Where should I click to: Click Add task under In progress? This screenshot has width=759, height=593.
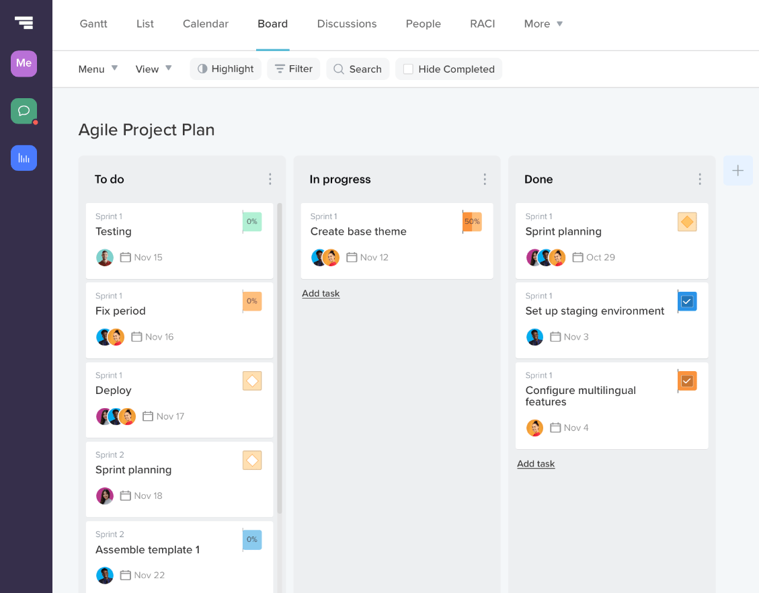[321, 293]
